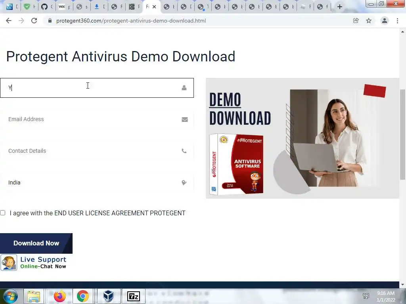Viewport: 406px width, 304px height.
Task: Click the envelope icon in email field
Action: pyautogui.click(x=185, y=120)
